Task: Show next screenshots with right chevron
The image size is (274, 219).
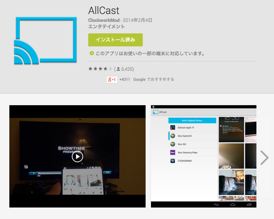Action: pos(264,158)
